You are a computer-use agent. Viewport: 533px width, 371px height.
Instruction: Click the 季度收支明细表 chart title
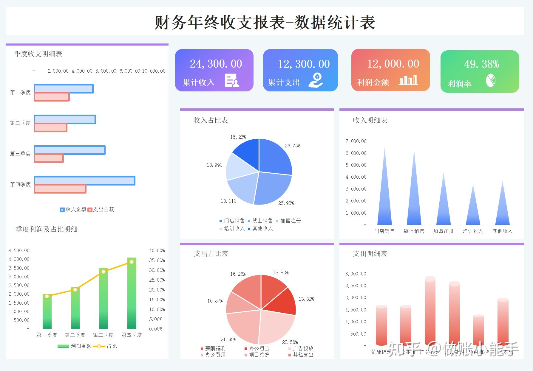38,54
